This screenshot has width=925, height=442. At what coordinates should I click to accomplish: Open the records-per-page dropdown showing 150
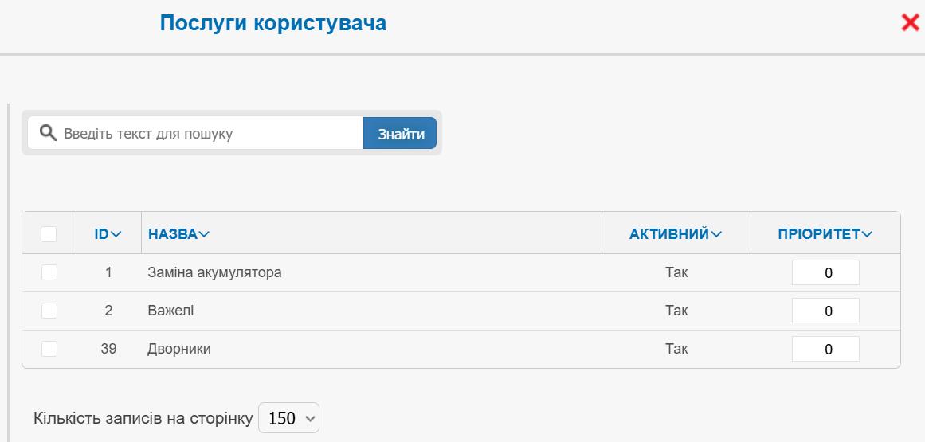tap(288, 418)
